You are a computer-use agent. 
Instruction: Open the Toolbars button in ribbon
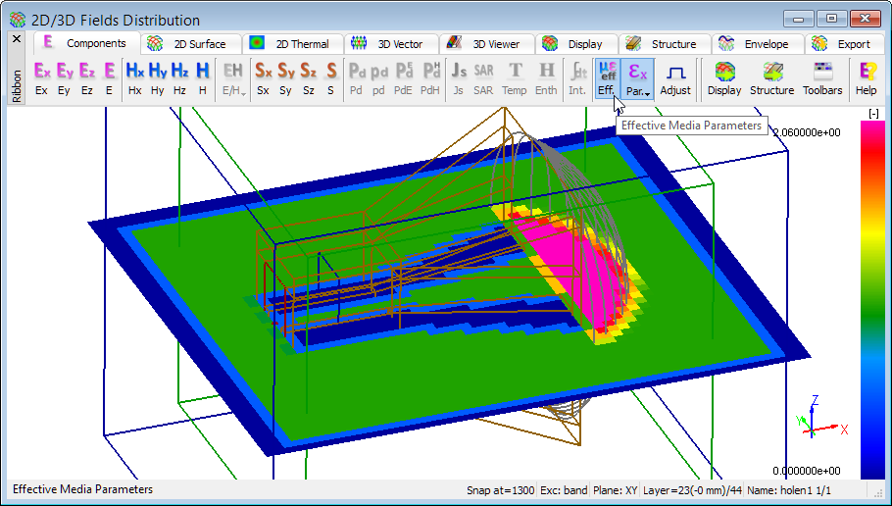pos(821,77)
